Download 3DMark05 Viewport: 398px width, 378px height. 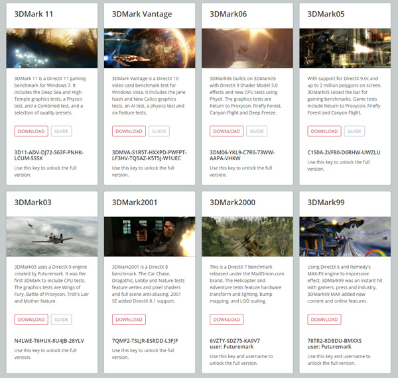tap(324, 131)
